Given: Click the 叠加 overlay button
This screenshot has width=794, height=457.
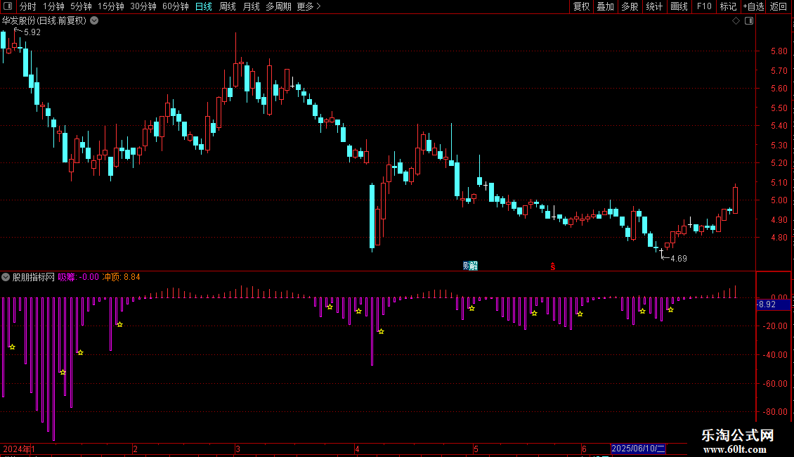Looking at the screenshot, I should pos(605,6).
